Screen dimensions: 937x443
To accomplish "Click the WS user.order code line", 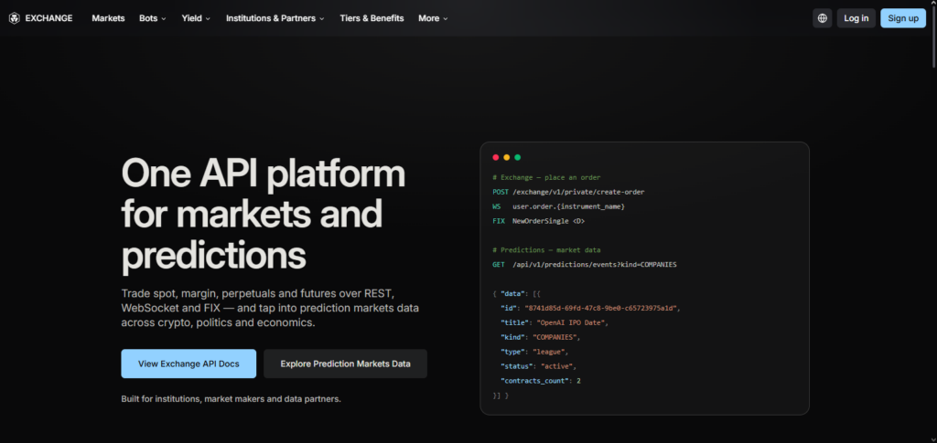I will 558,206.
